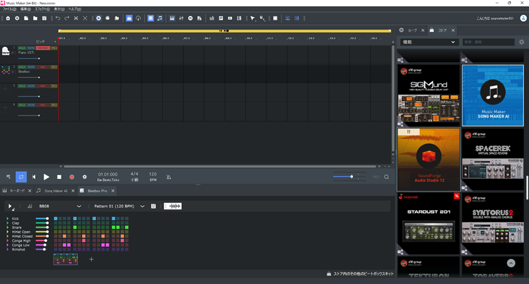Click the Piano VSTi instrument icon

pyautogui.click(x=5, y=51)
